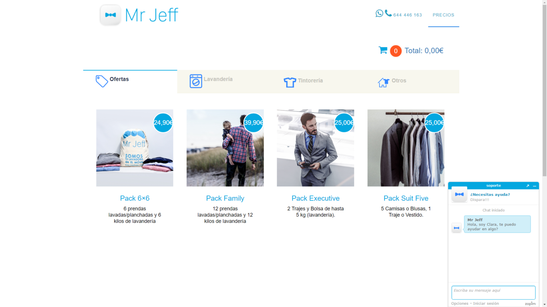547x307 pixels.
Task: Click the Mr Jeff bow-tie logo
Action: coord(110,15)
